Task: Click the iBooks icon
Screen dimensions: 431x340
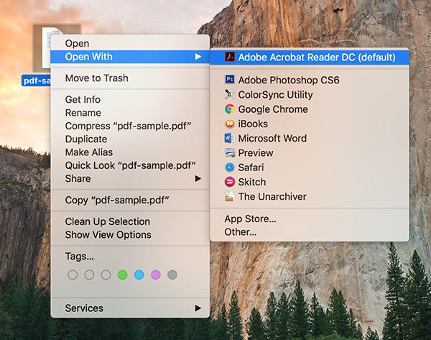Action: click(230, 124)
